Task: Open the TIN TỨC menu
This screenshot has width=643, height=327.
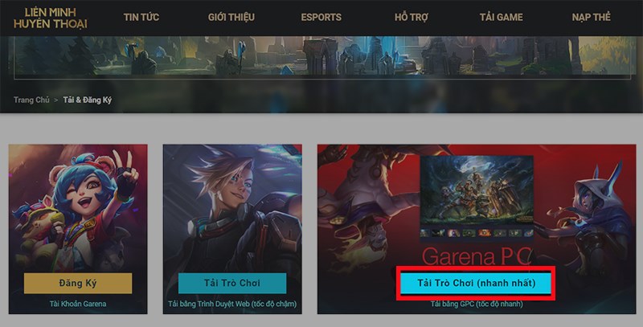Action: [141, 17]
